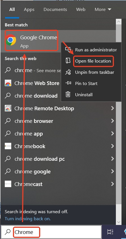Click magnifier icon beside chrome browser
Image resolution: width=126 pixels, height=239 pixels.
point(8,121)
